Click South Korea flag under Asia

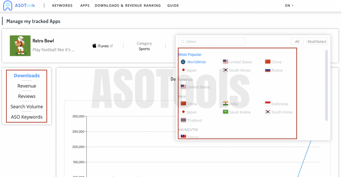[268, 112]
